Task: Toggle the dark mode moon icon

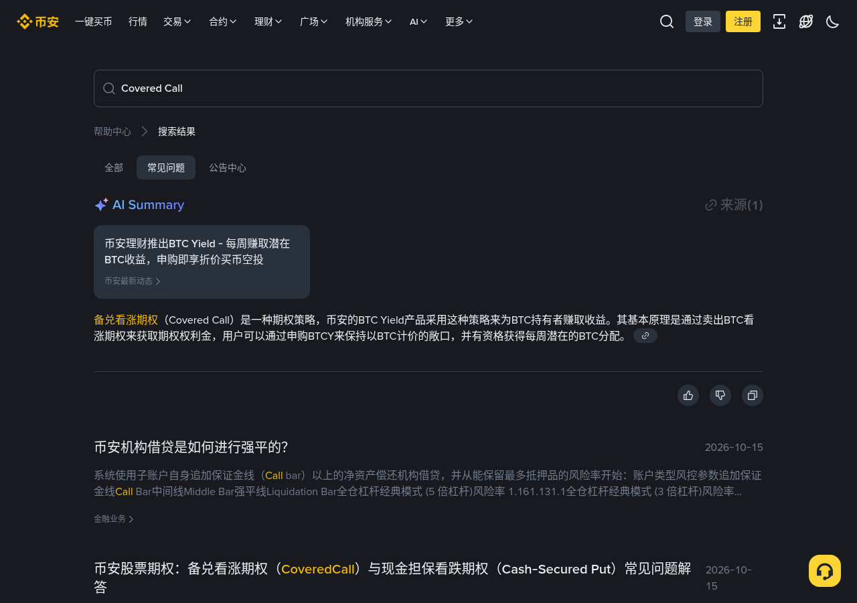Action: point(833,21)
